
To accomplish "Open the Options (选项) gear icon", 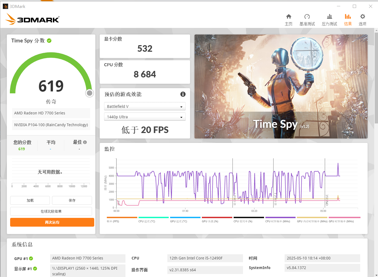I will coord(363,17).
